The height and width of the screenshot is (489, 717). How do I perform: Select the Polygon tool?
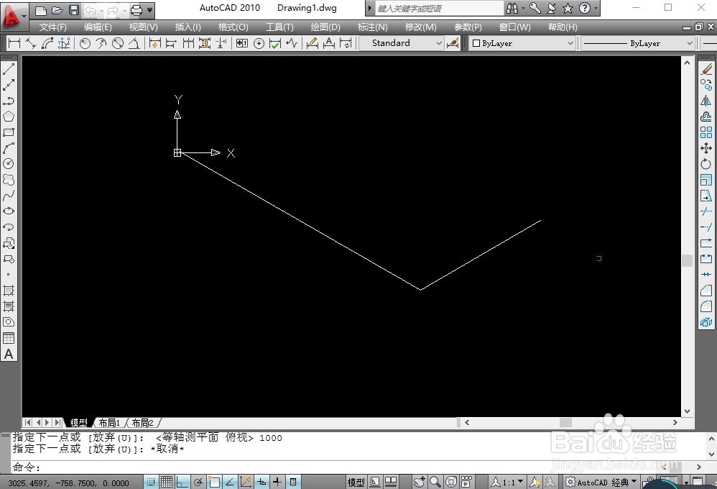coord(9,116)
